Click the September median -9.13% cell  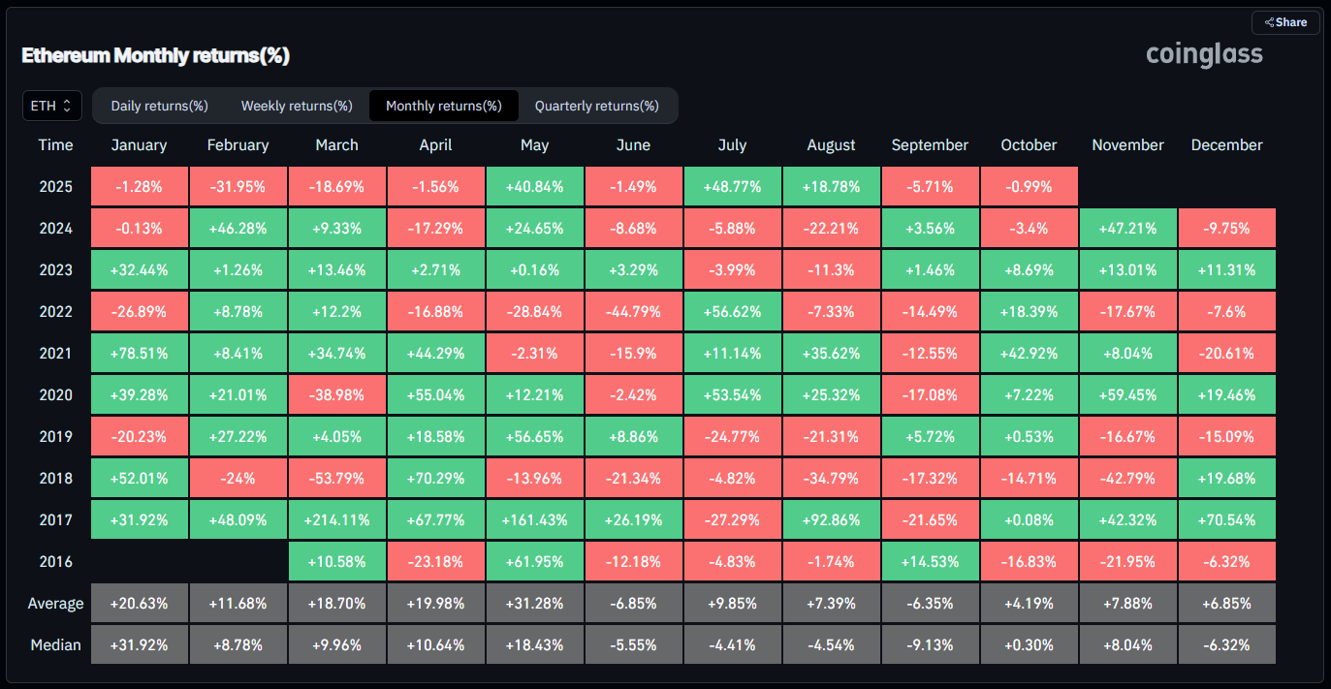coord(930,644)
